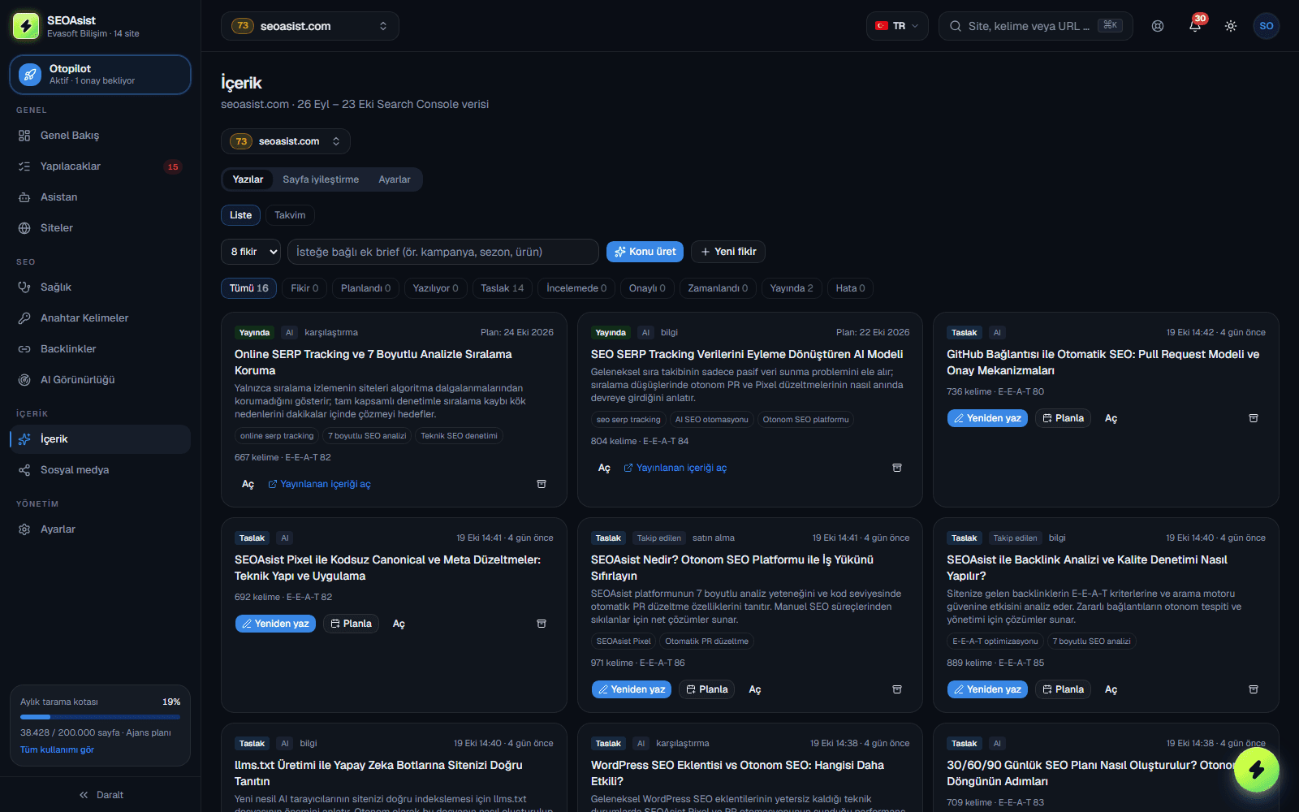
Task: Go to Siteler globe item
Action: tap(100, 228)
